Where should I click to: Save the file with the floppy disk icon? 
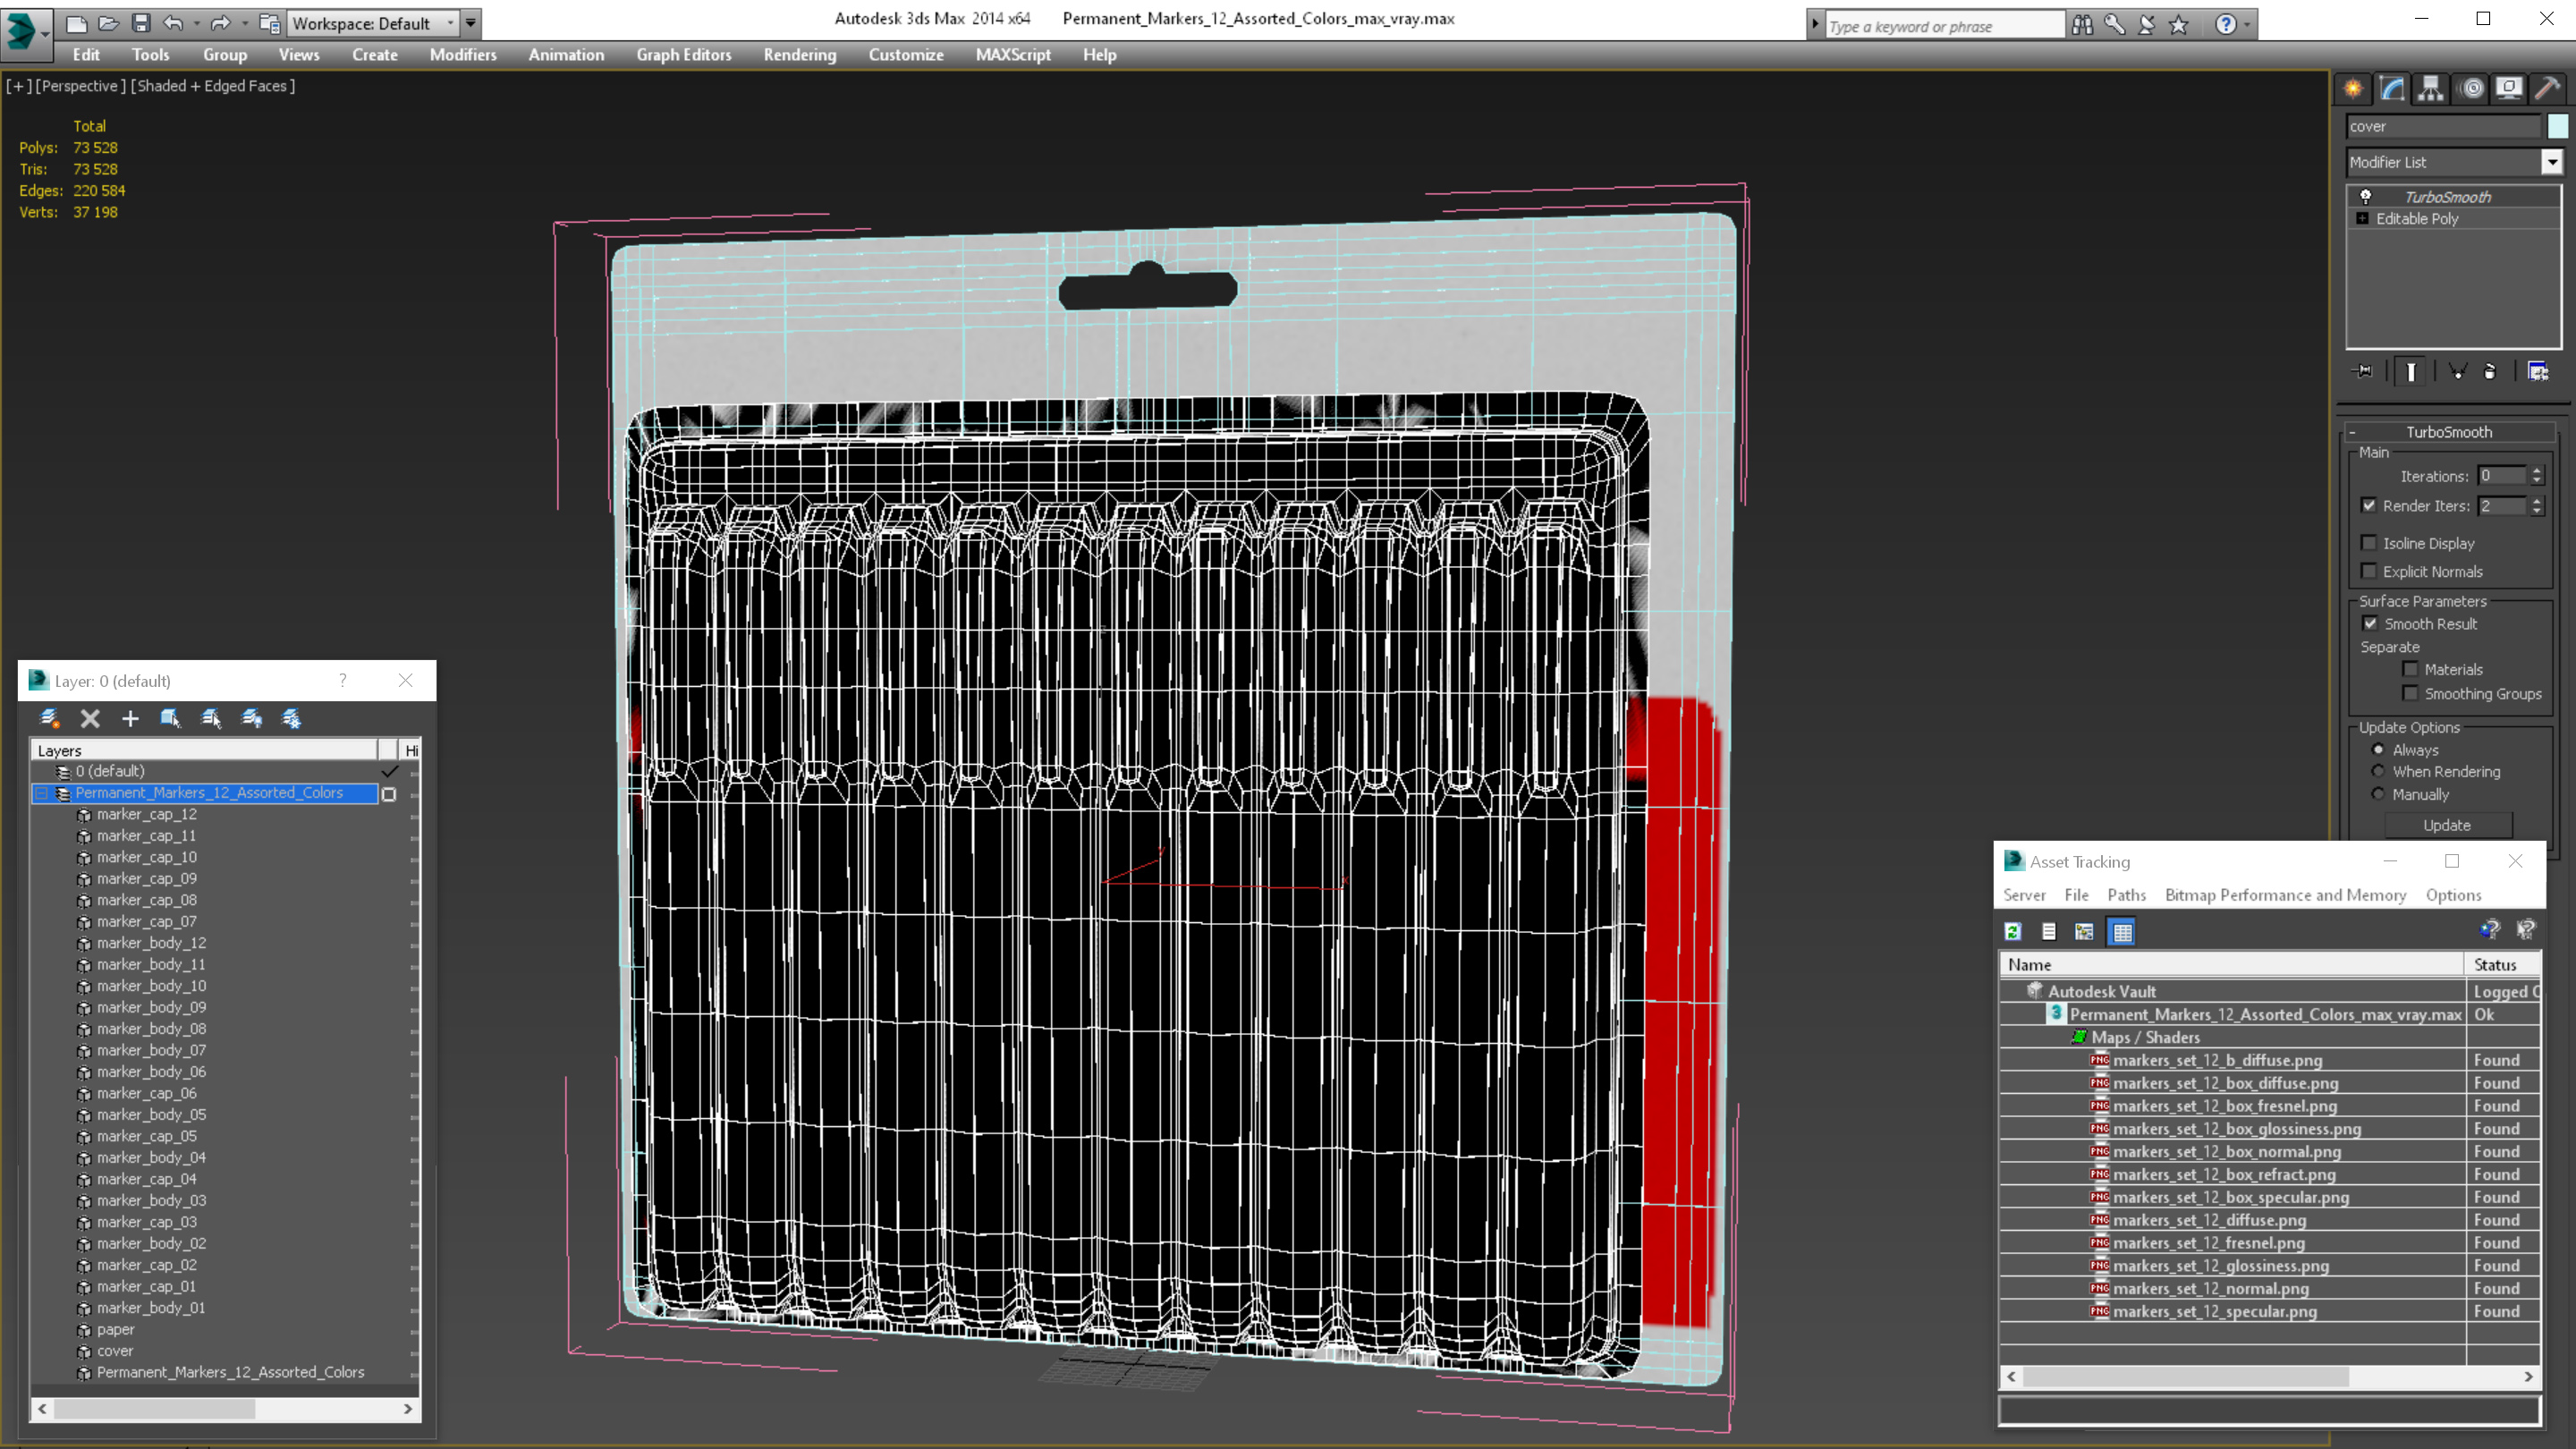tap(141, 23)
